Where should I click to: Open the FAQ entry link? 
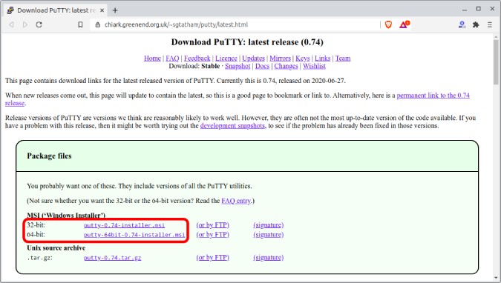pos(236,201)
